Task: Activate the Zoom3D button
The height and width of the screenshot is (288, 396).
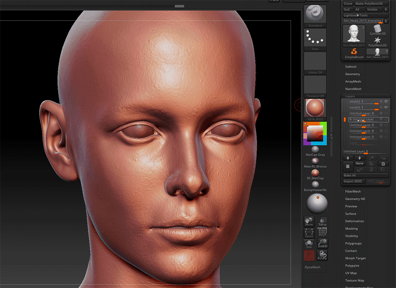Action: 322,243
